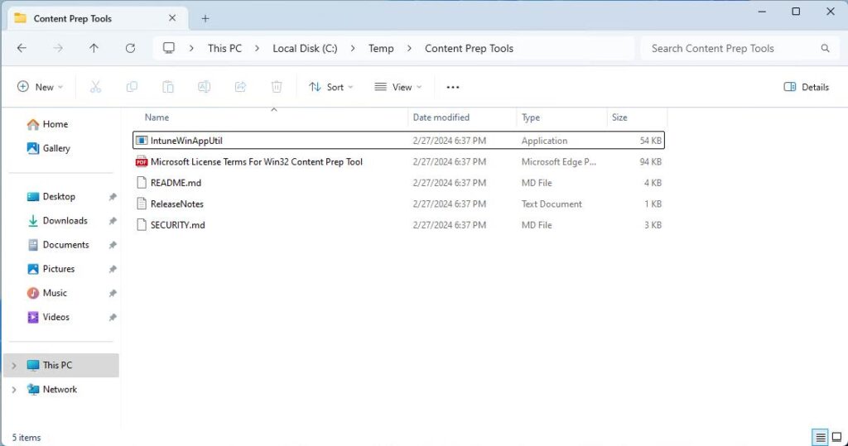Open the View dropdown menu
848x446 pixels.
(x=398, y=87)
